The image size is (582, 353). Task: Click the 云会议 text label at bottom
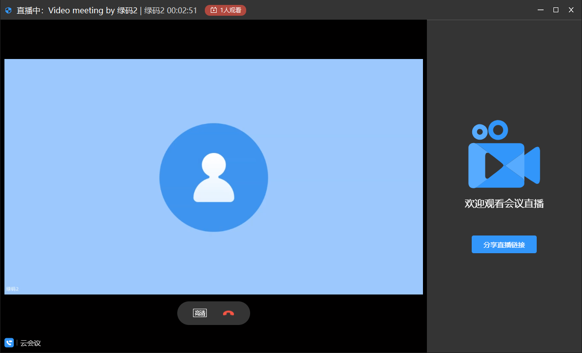coord(31,343)
